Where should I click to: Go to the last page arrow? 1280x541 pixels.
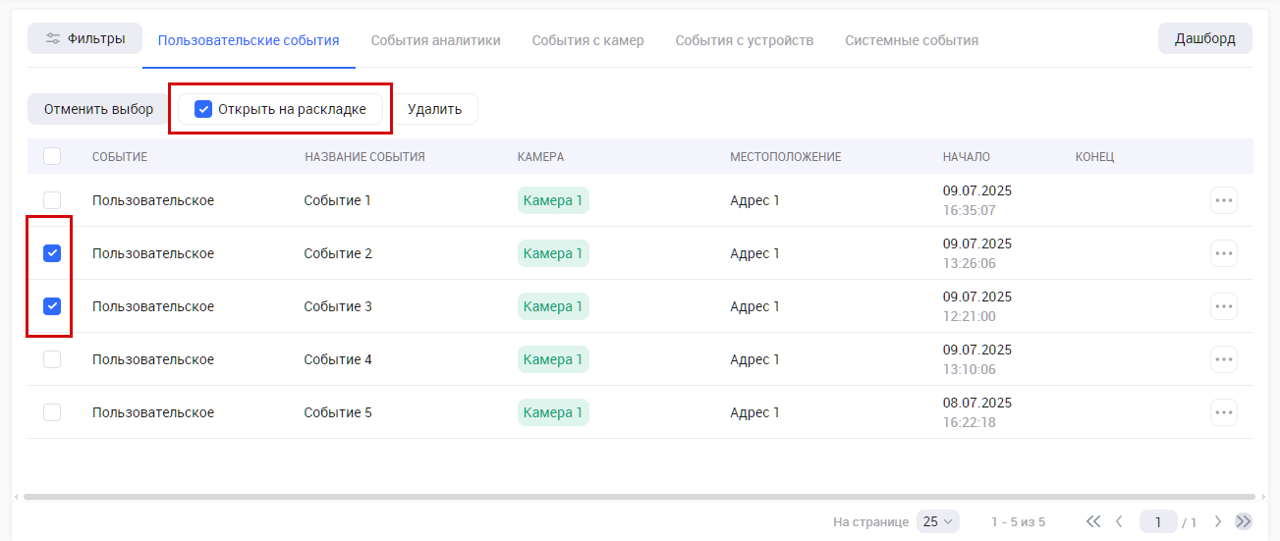point(1244,521)
